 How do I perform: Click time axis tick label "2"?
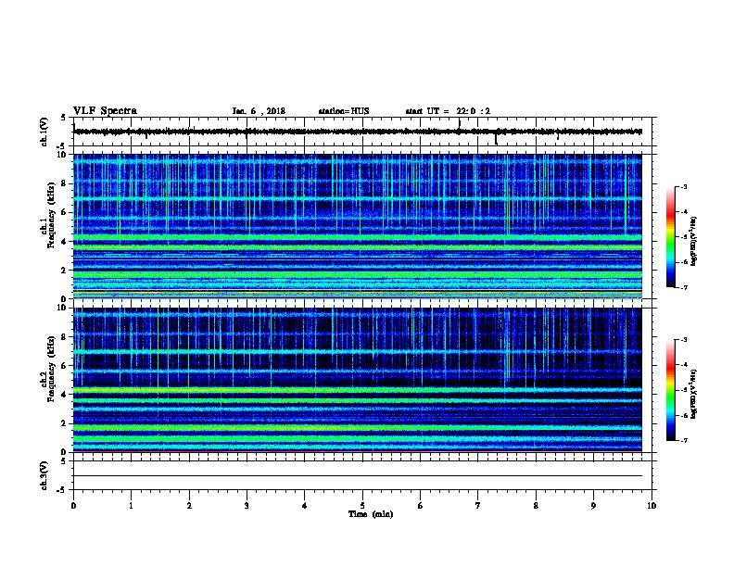coord(189,506)
